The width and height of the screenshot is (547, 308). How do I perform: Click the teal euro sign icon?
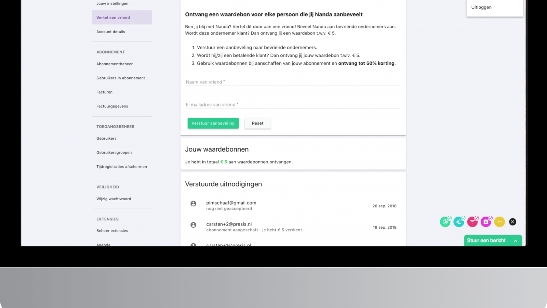[459, 222]
